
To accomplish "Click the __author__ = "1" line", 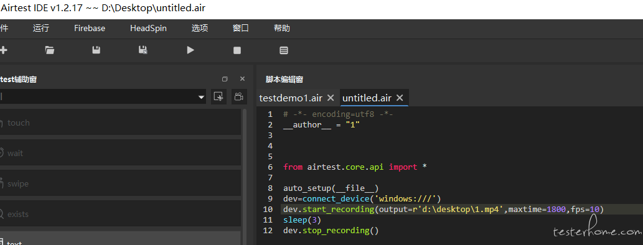I will click(321, 124).
